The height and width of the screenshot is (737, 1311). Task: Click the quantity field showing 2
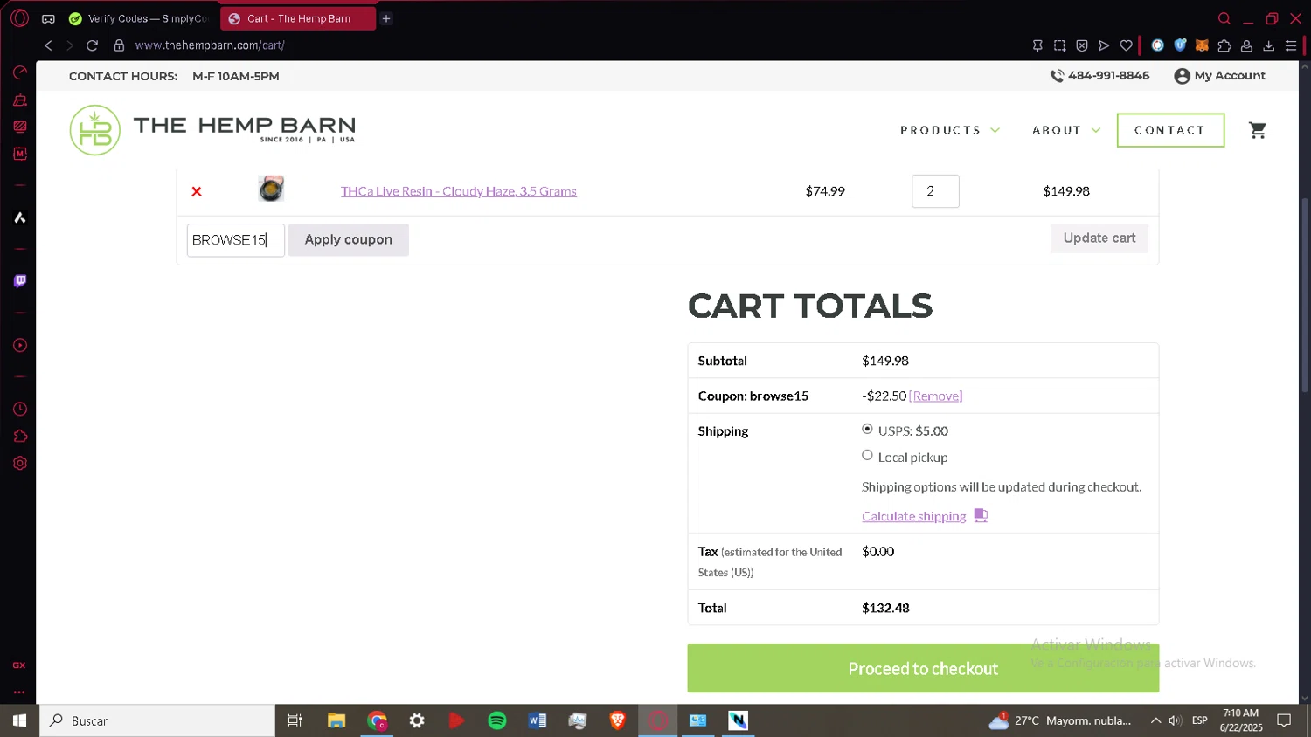(935, 191)
